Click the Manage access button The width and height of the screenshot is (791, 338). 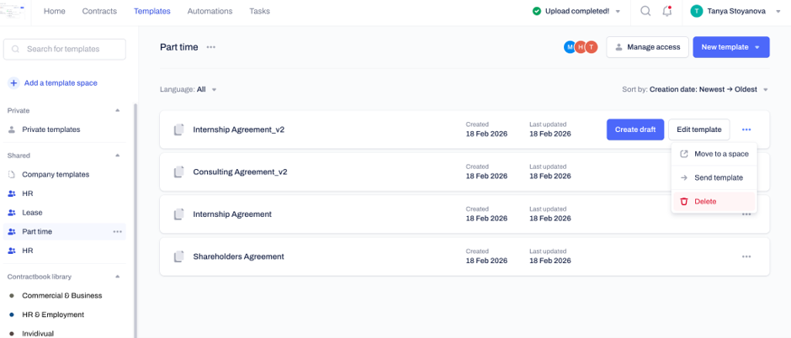point(647,47)
